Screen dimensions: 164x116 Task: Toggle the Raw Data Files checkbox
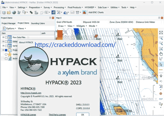[x=6, y=37]
